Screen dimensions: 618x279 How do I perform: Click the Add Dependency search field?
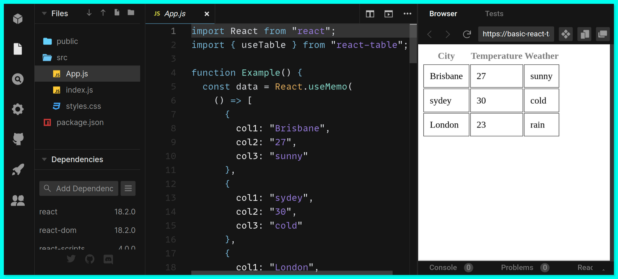point(84,188)
